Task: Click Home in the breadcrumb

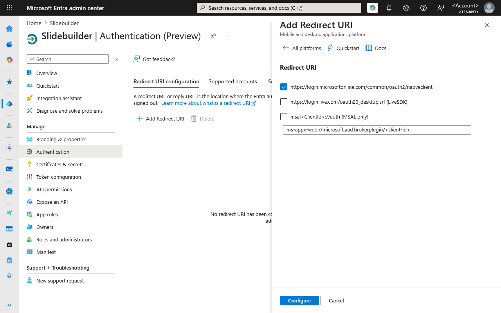Action: coord(34,23)
